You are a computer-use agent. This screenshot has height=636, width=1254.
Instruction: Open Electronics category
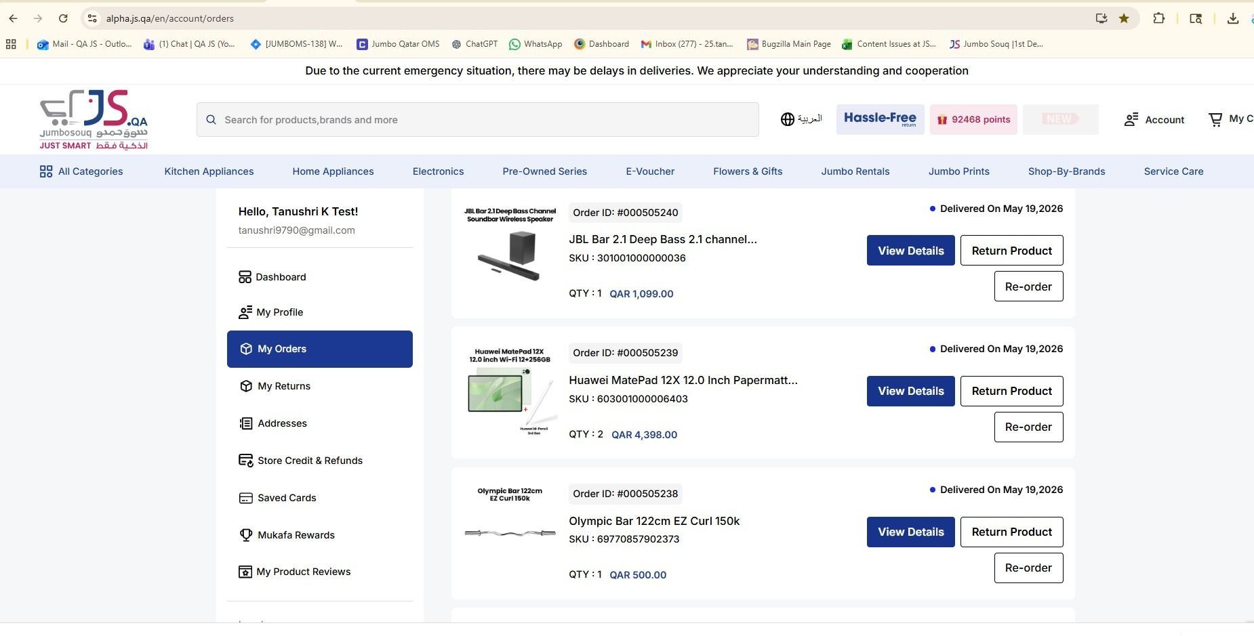click(x=438, y=171)
